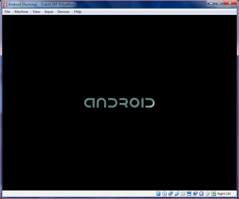Click the hard disk activity status icon

[158, 194]
